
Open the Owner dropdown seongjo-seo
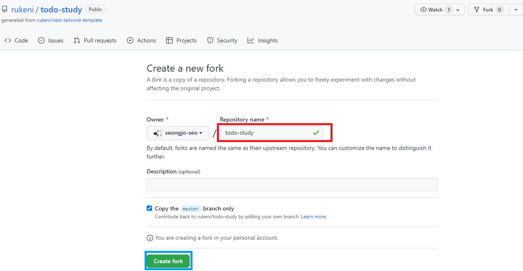(x=178, y=133)
